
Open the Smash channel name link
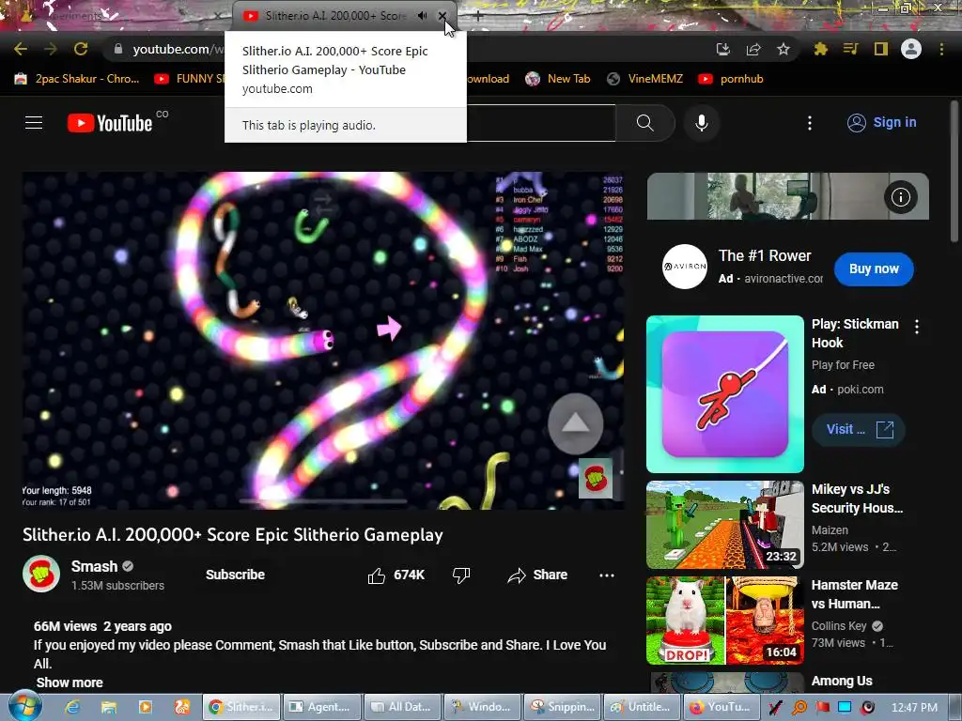[x=94, y=566]
